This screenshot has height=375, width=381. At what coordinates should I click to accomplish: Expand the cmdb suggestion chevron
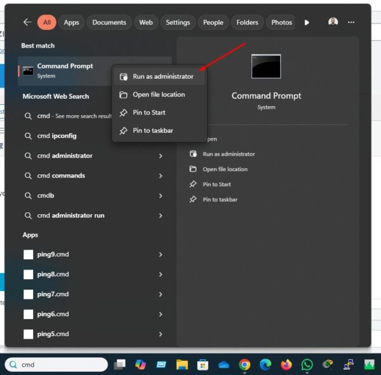(x=161, y=196)
